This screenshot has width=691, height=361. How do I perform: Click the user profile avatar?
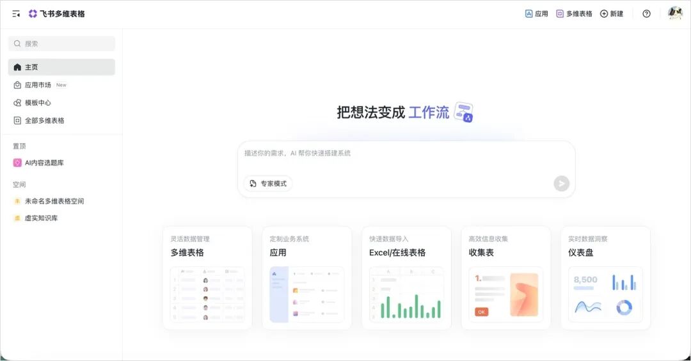point(675,13)
